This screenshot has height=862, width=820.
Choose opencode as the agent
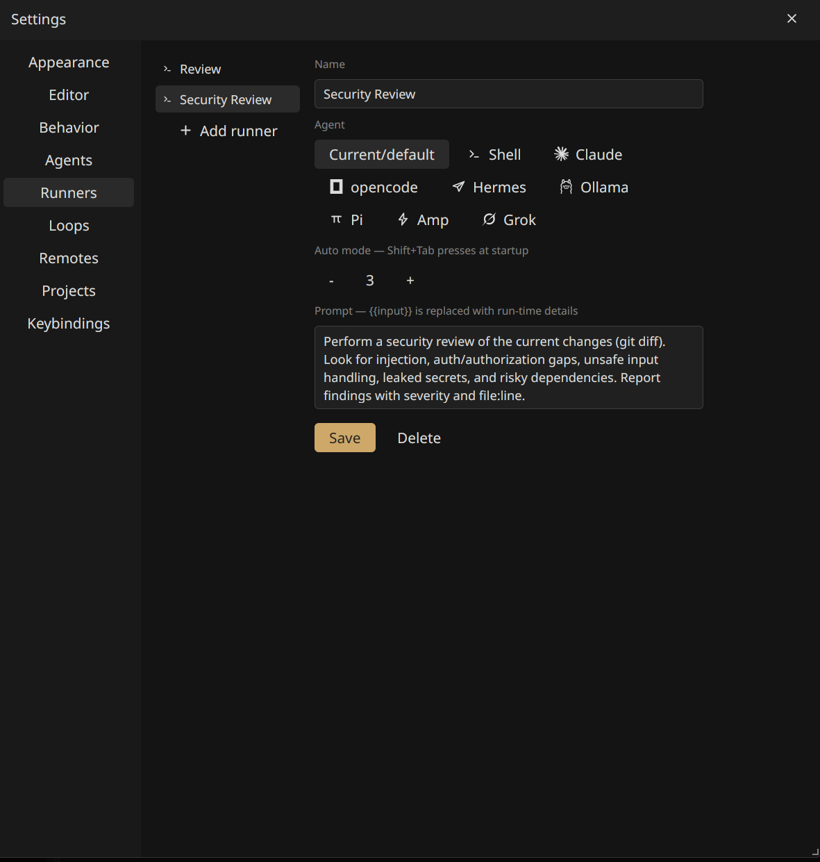pos(374,187)
